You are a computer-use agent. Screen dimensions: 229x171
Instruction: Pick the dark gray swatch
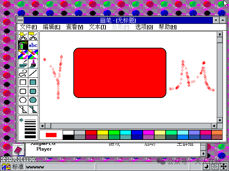(80, 137)
